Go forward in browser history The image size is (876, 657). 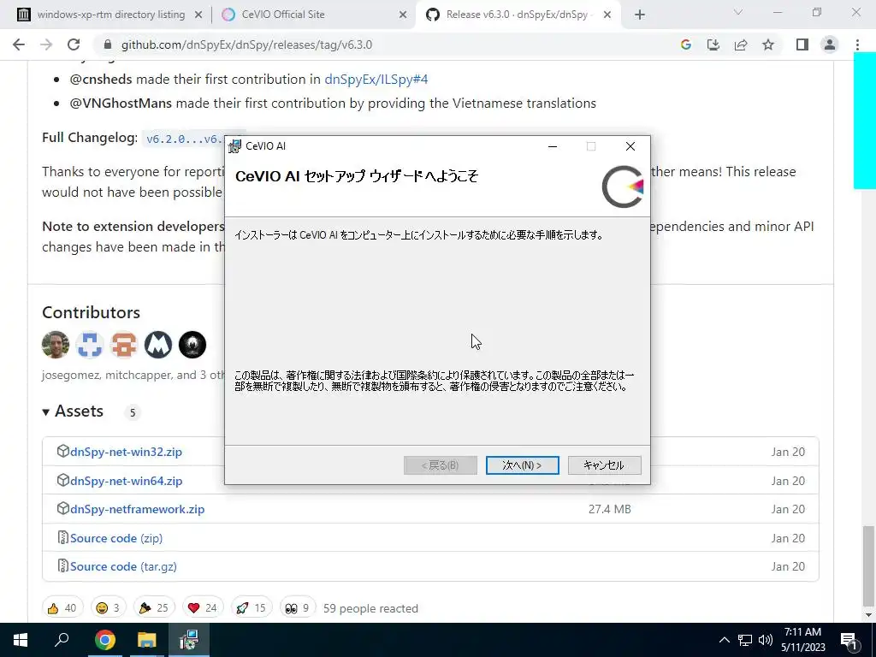[46, 44]
